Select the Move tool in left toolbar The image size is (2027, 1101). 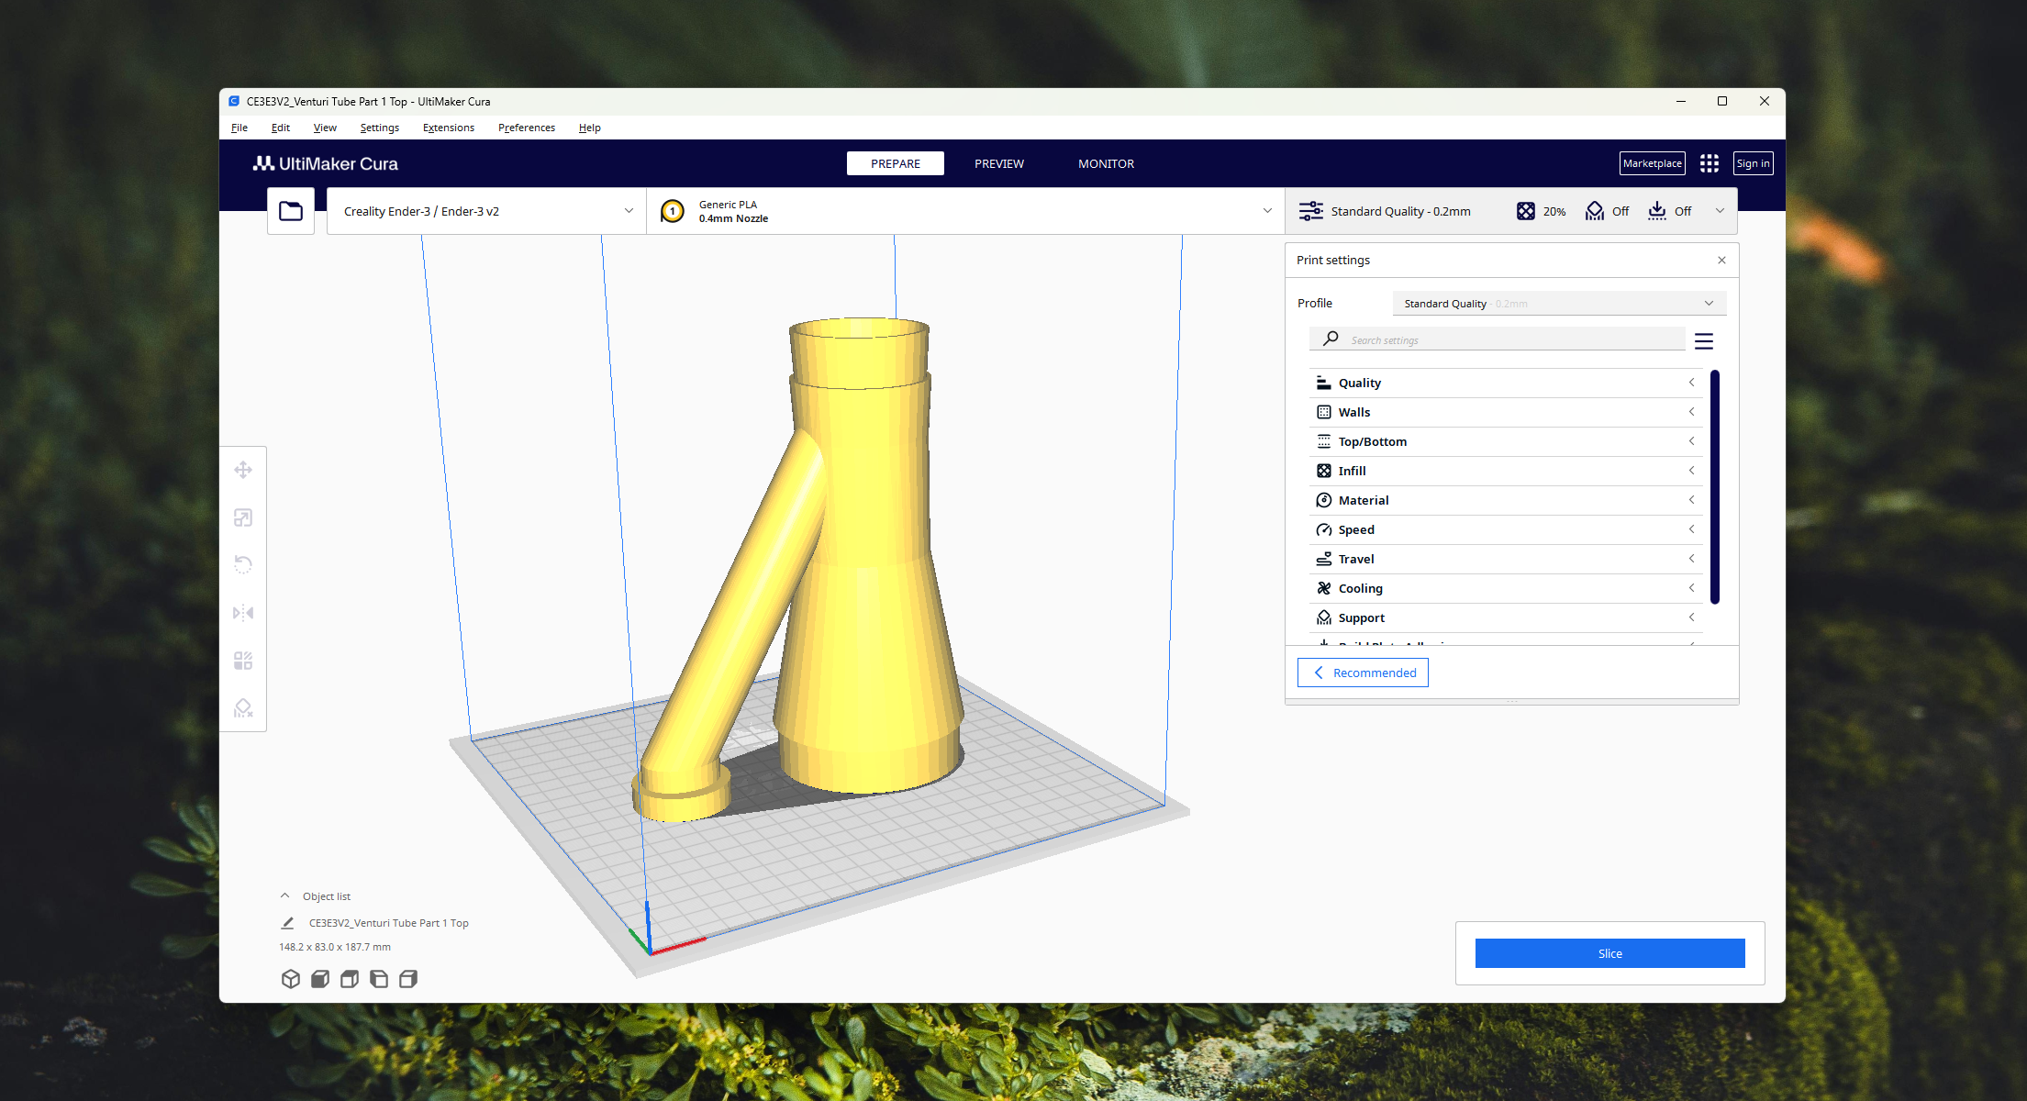243,471
